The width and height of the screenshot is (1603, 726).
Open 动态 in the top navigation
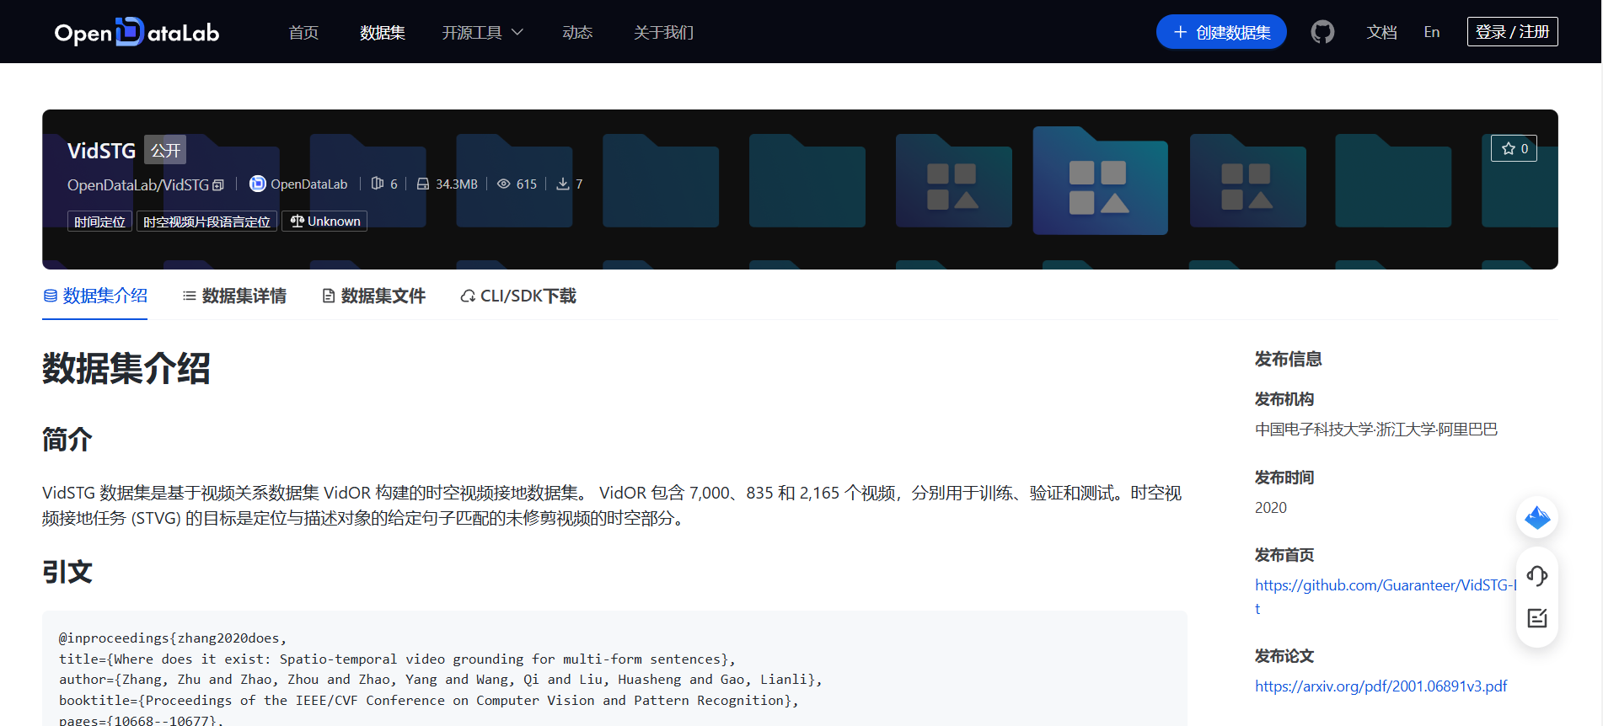577,32
